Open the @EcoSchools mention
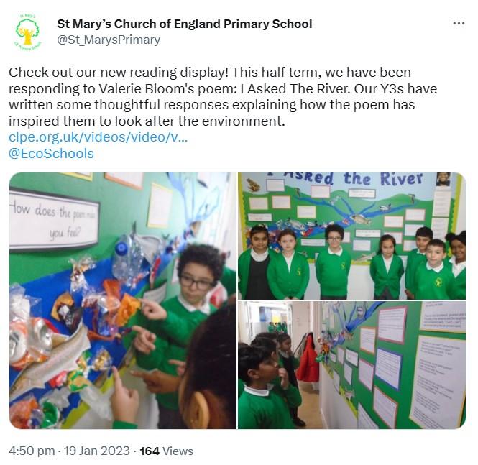Image resolution: width=478 pixels, height=465 pixels. tap(51, 154)
